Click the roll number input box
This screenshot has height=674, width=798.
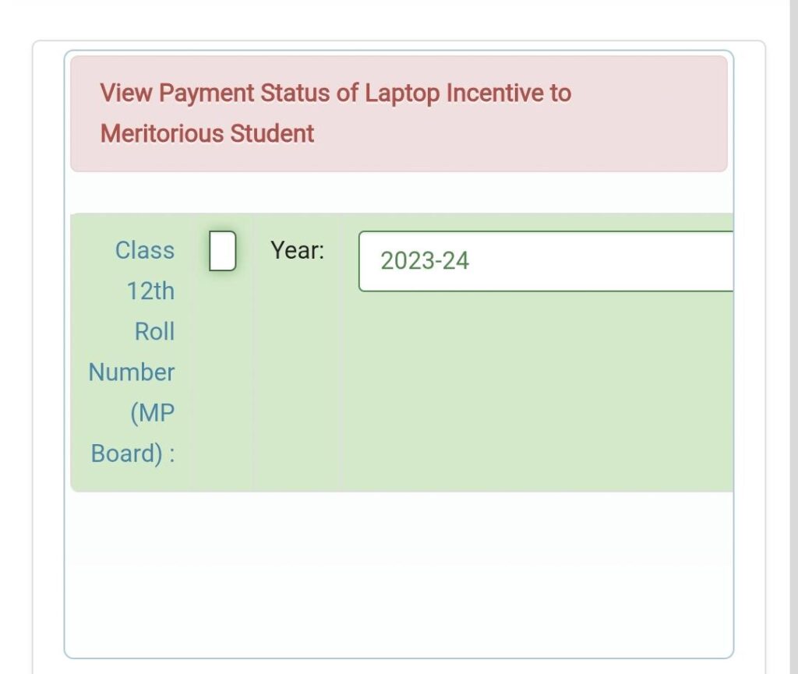222,251
